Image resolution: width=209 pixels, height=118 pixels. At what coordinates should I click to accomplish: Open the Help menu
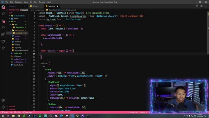(x=49, y=2)
